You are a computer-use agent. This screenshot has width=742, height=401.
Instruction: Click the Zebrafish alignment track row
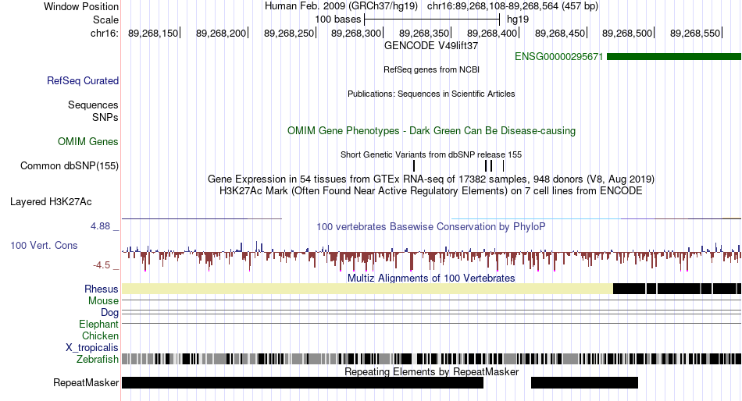[x=431, y=359]
